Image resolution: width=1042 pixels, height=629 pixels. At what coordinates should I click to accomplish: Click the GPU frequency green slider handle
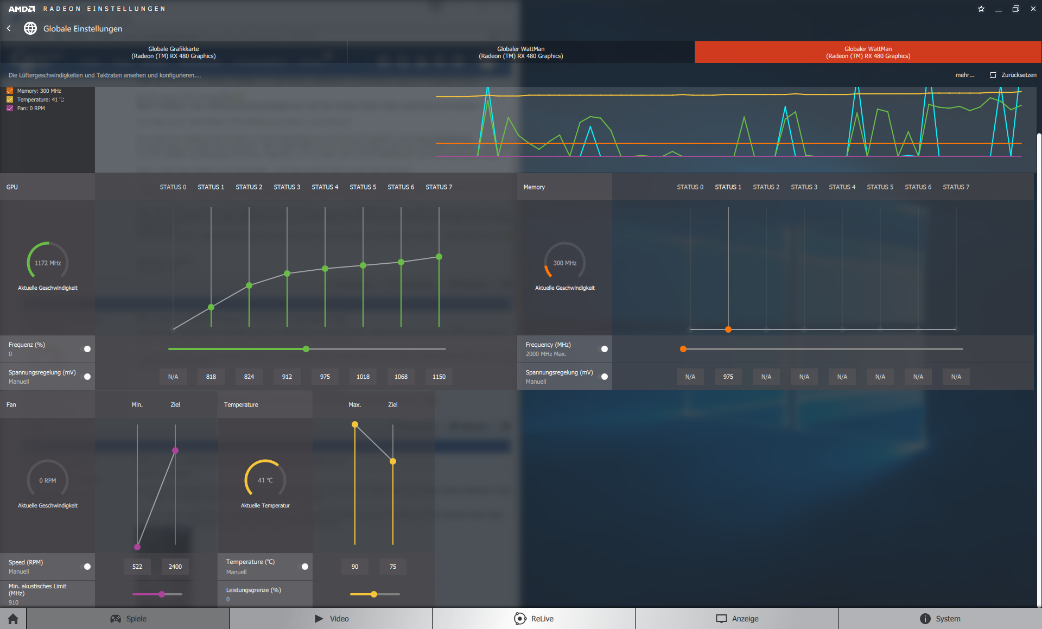tap(306, 349)
